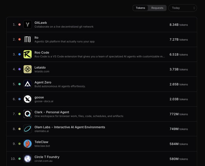Click the Agent Zero logo icon

(27, 84)
